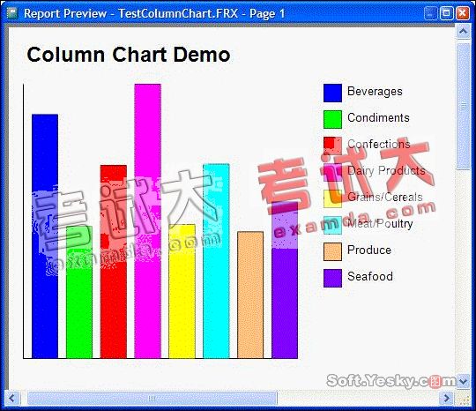This screenshot has width=476, height=411.
Task: Click the yellow Grains/Cereals column bar
Action: [x=182, y=292]
